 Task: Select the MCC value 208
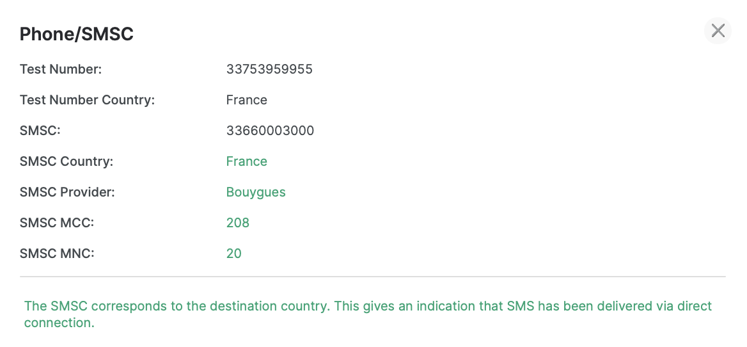pos(237,223)
